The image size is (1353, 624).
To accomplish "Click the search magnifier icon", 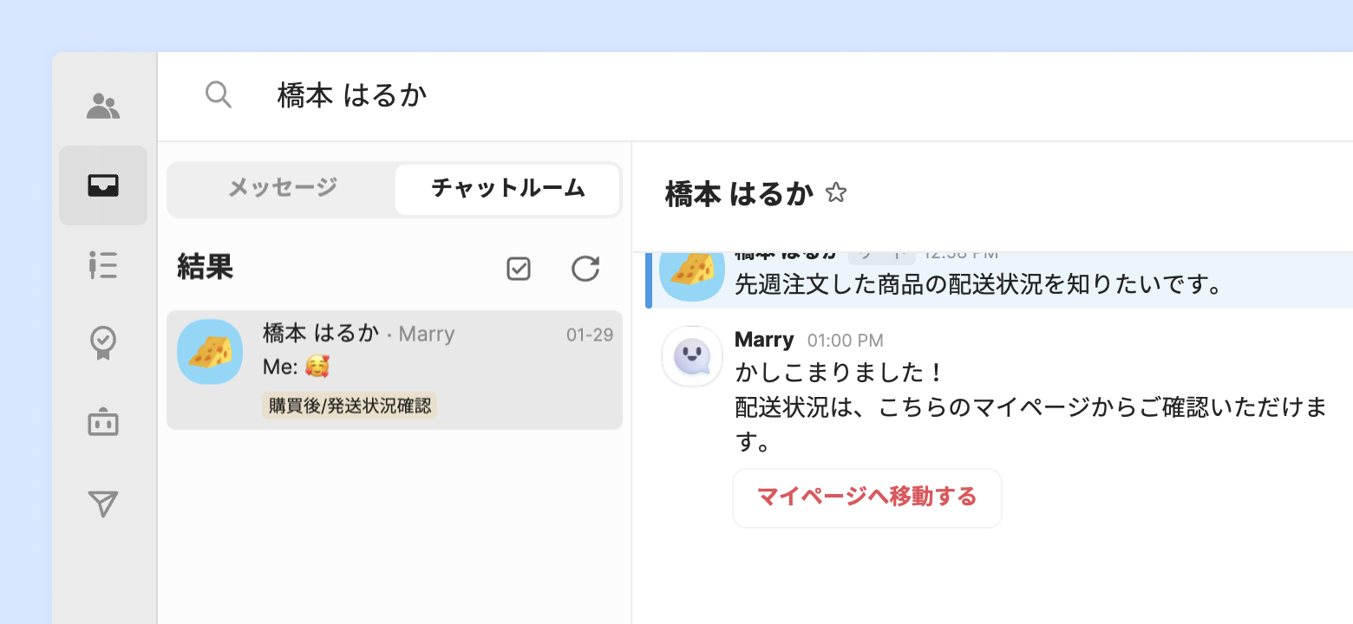I will point(219,94).
